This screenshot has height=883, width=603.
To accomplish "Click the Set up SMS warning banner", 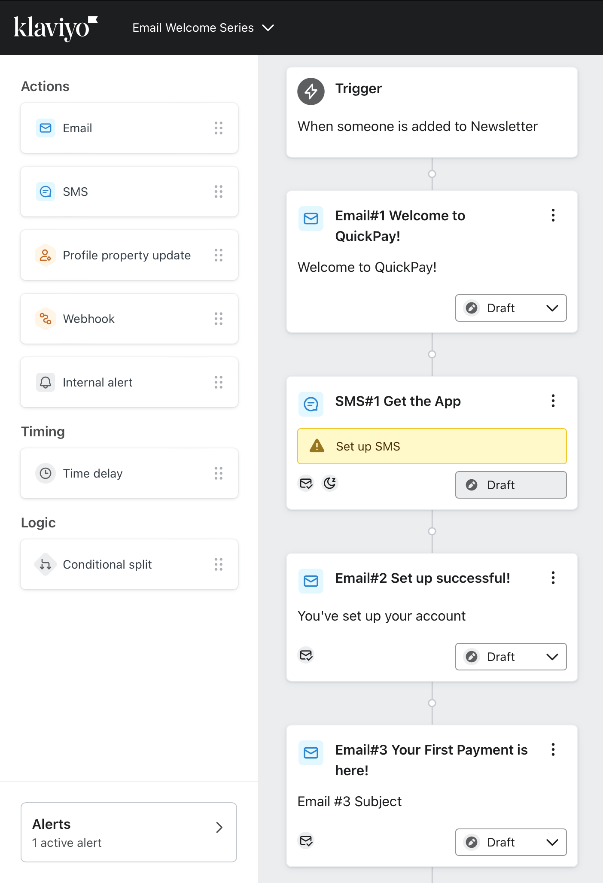I will pyautogui.click(x=432, y=446).
